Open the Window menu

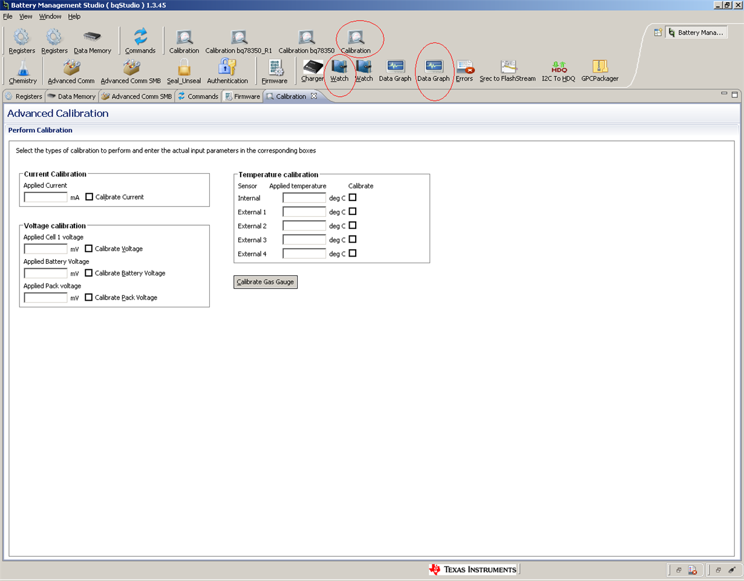(x=50, y=16)
